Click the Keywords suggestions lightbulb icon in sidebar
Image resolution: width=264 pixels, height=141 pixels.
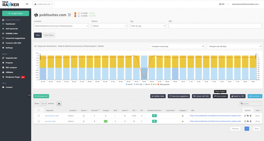coord(3,38)
